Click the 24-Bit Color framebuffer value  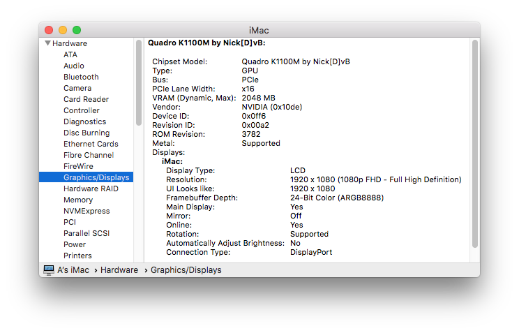click(x=337, y=198)
